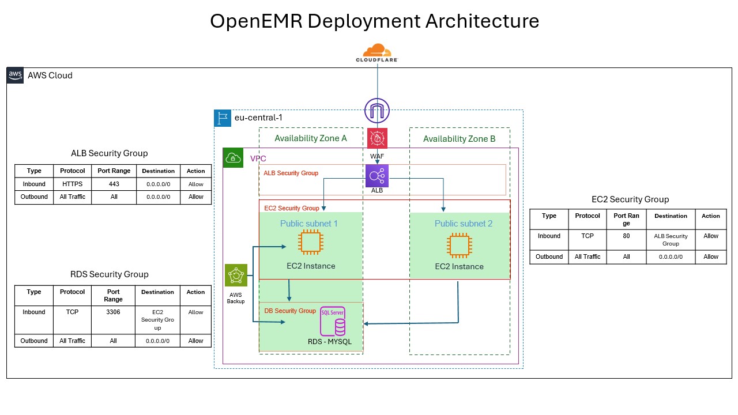Select the AWS Cloud logo icon
Screen dimensions: 738x415
(x=16, y=76)
